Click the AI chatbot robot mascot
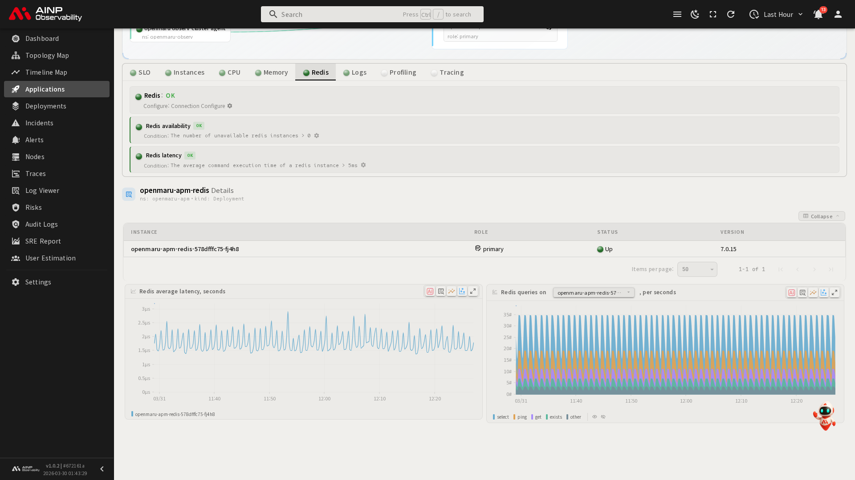Image resolution: width=855 pixels, height=480 pixels. tap(825, 416)
